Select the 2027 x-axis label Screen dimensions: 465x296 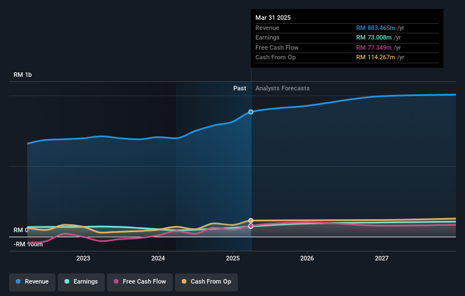click(382, 259)
